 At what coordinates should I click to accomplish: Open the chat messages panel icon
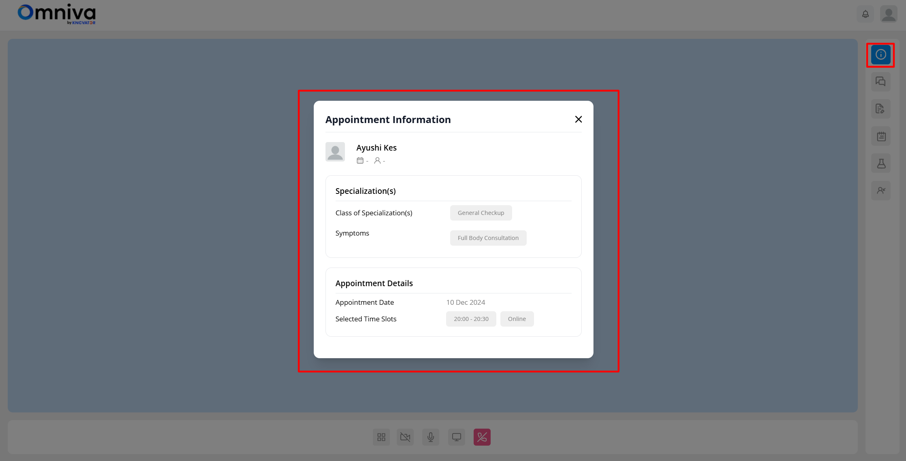880,82
